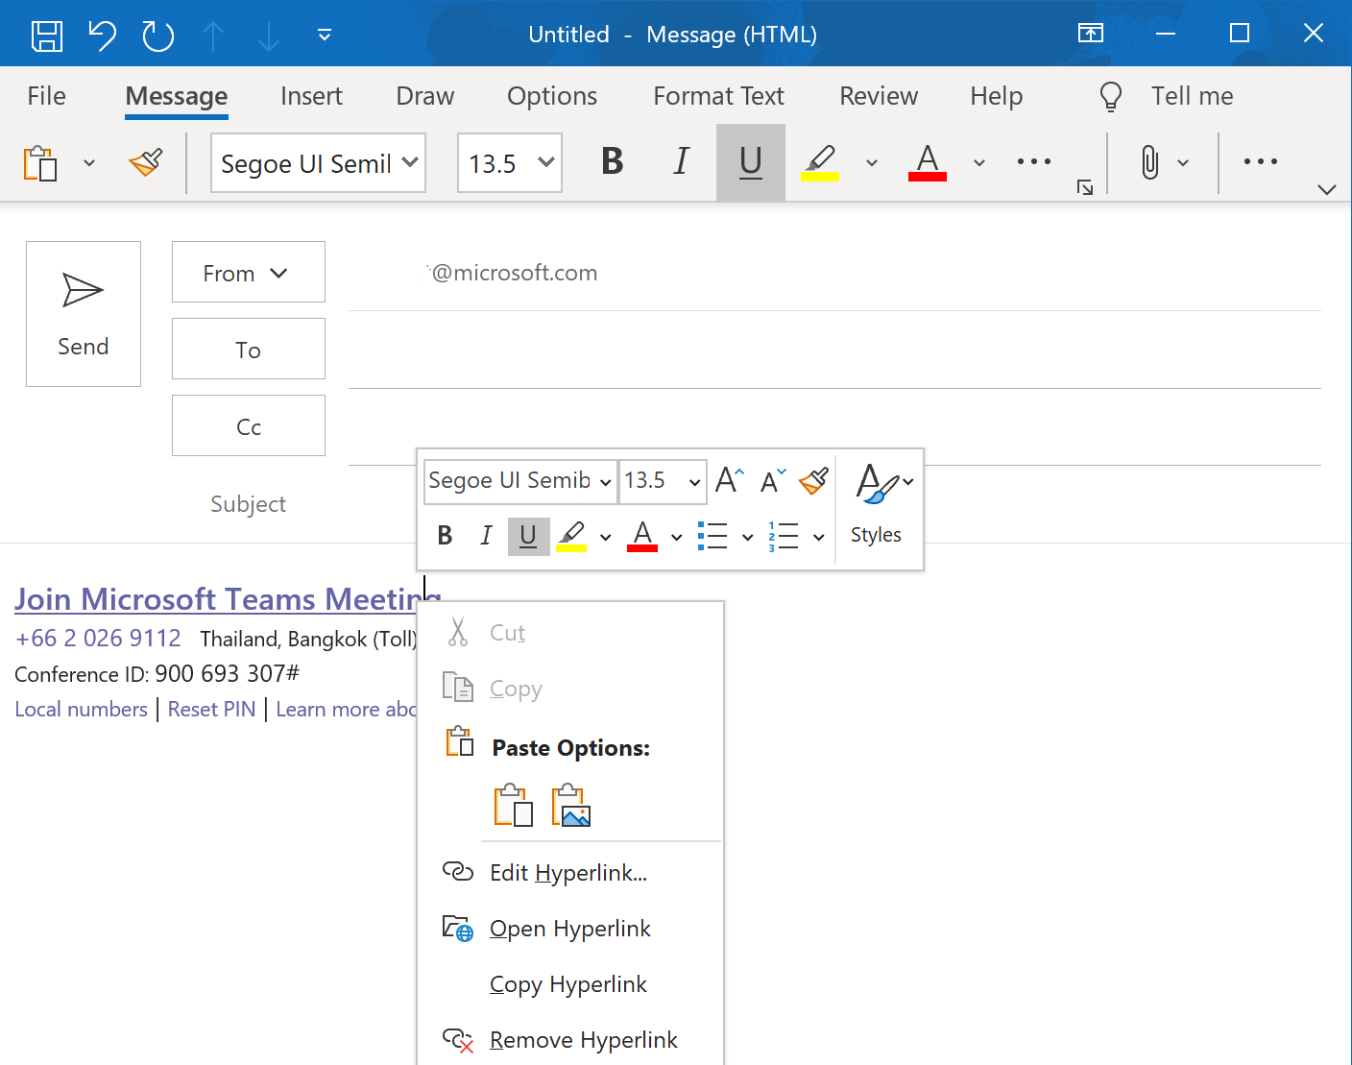Click the Send envelope arrow button
The height and width of the screenshot is (1065, 1352).
84,314
